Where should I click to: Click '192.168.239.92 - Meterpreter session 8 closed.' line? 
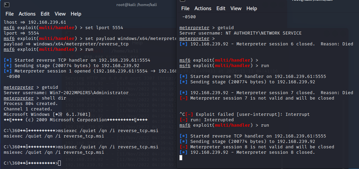[x=247, y=152]
